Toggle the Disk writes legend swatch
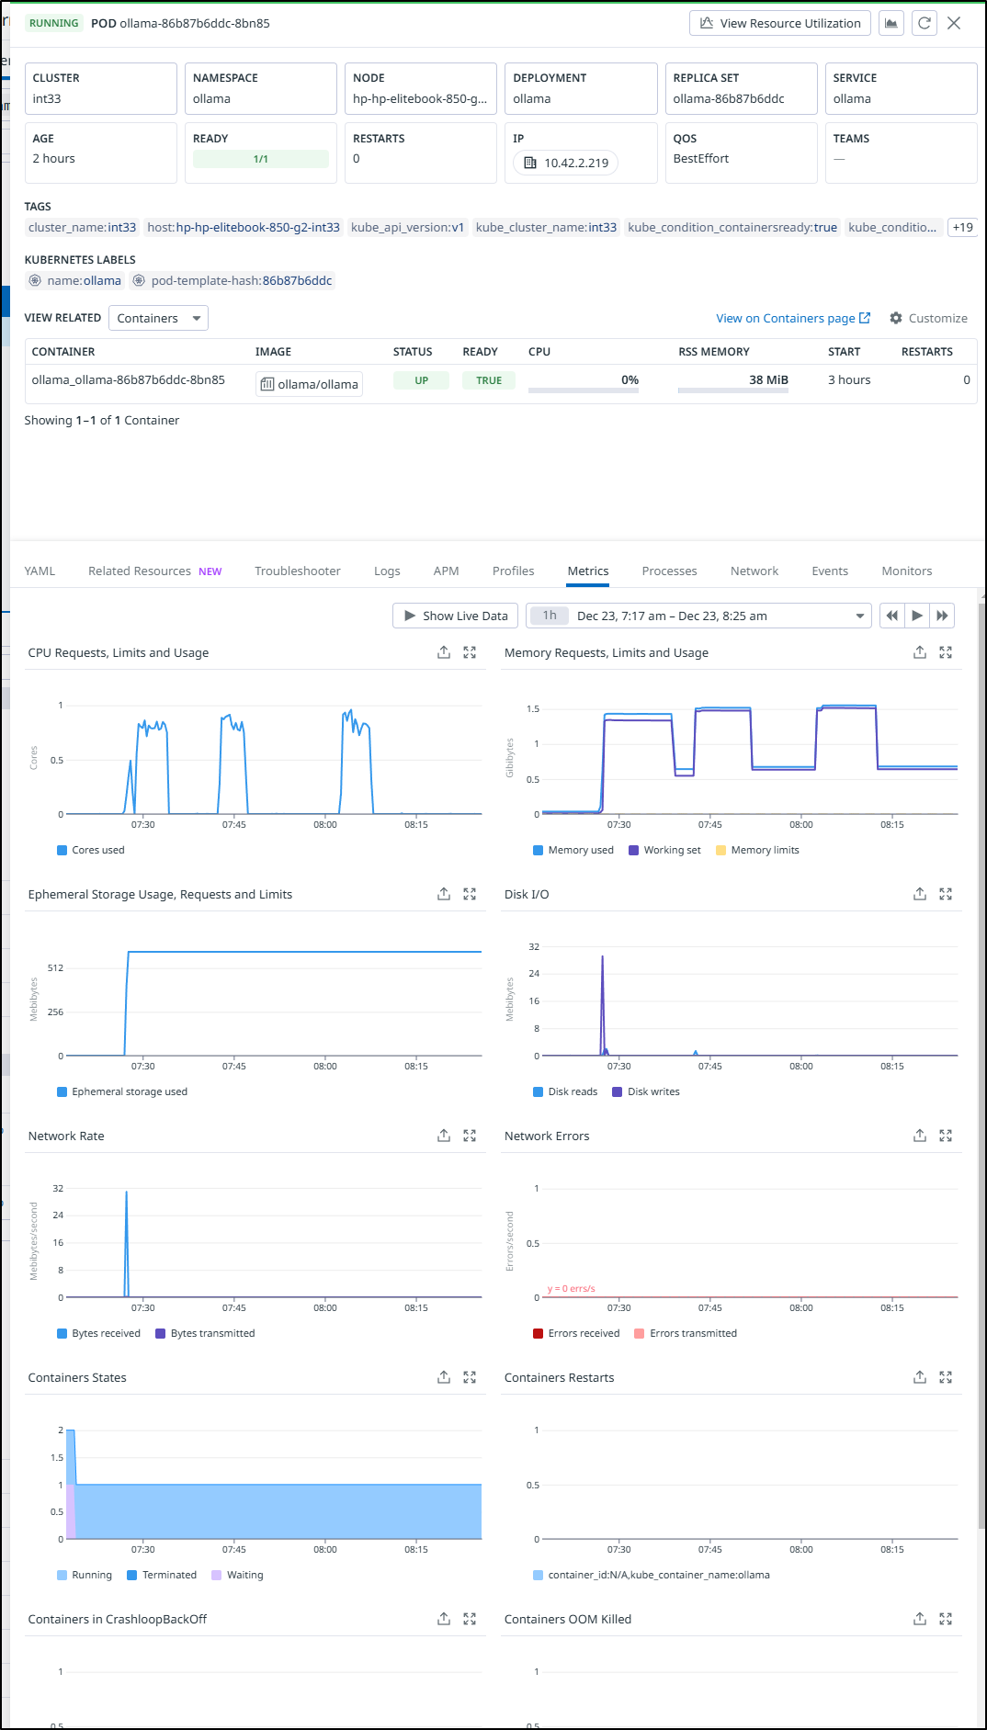This screenshot has width=987, height=1730. pyautogui.click(x=618, y=1091)
